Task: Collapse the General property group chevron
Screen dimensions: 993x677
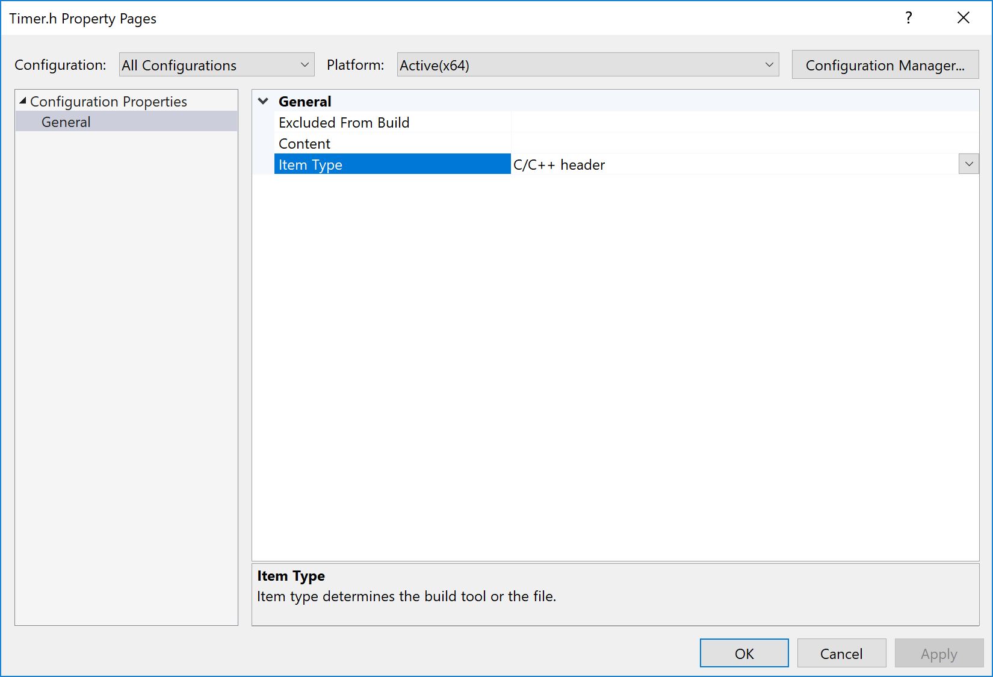Action: (263, 100)
